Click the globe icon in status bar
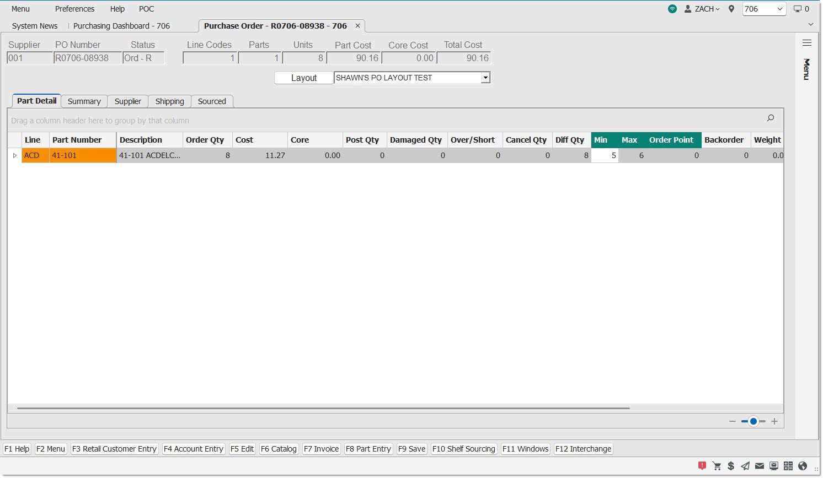 [803, 466]
